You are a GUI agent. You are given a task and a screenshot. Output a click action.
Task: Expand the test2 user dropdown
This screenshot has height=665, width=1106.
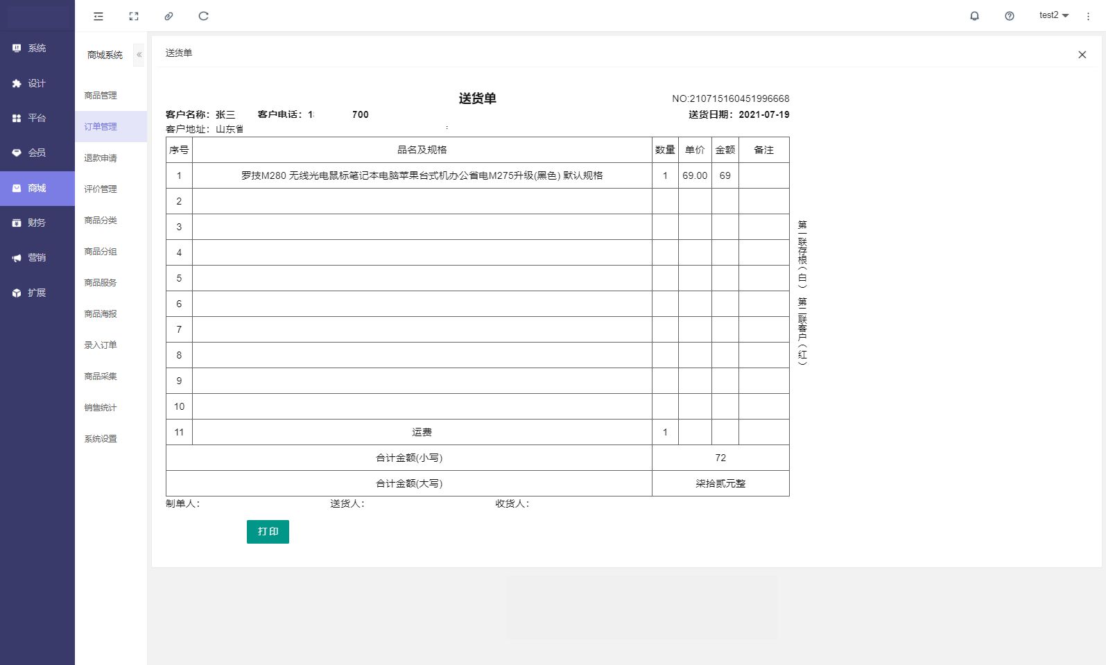point(1053,15)
